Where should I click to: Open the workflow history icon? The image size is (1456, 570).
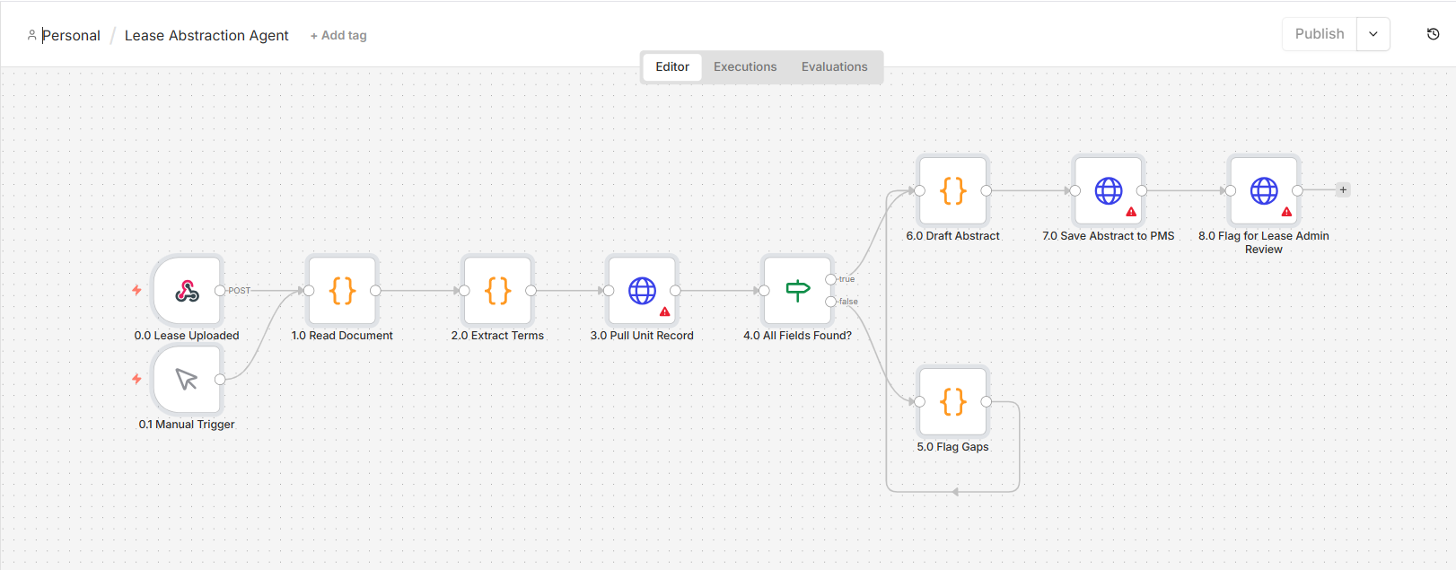[x=1433, y=34]
